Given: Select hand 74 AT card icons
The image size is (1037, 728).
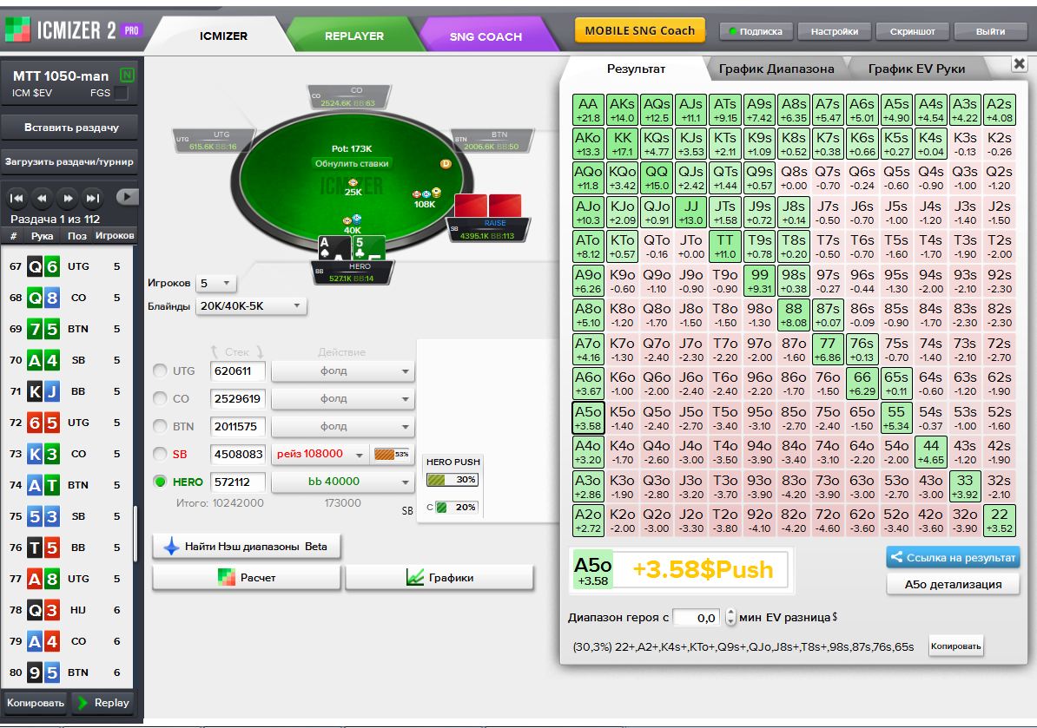Looking at the screenshot, I should [43, 485].
